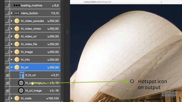The image size is (182, 102).
Task: Click the tt_ht_url text element icon
Action: [x=22, y=75]
